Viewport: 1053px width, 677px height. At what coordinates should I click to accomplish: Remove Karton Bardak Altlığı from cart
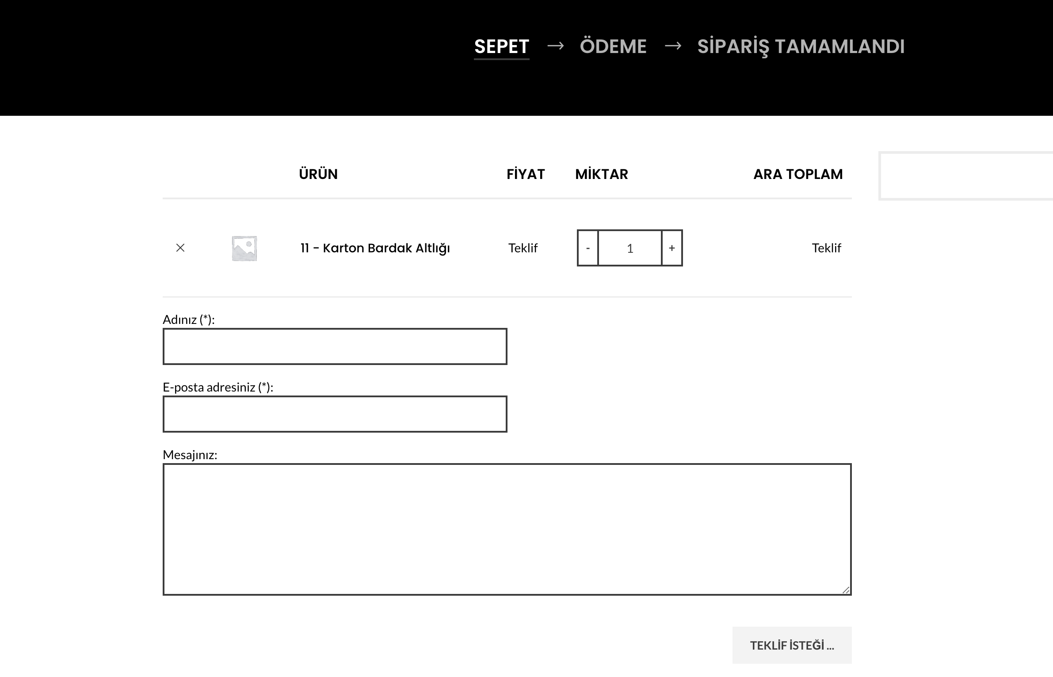coord(180,248)
